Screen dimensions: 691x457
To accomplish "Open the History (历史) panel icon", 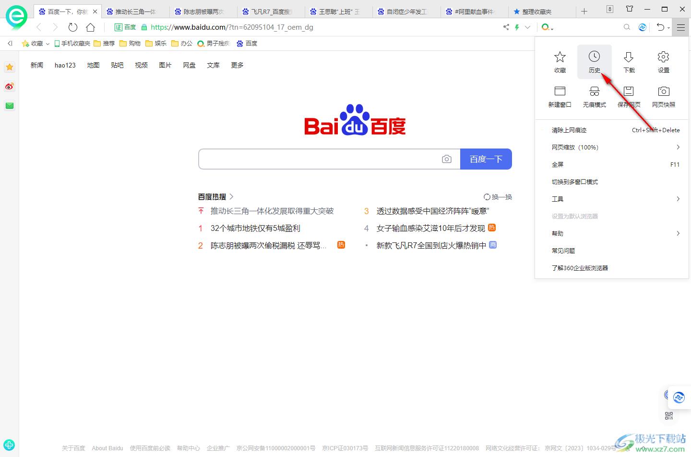I will [594, 62].
